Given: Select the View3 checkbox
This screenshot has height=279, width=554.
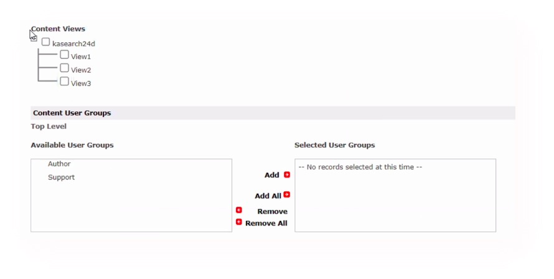Looking at the screenshot, I should tap(64, 82).
